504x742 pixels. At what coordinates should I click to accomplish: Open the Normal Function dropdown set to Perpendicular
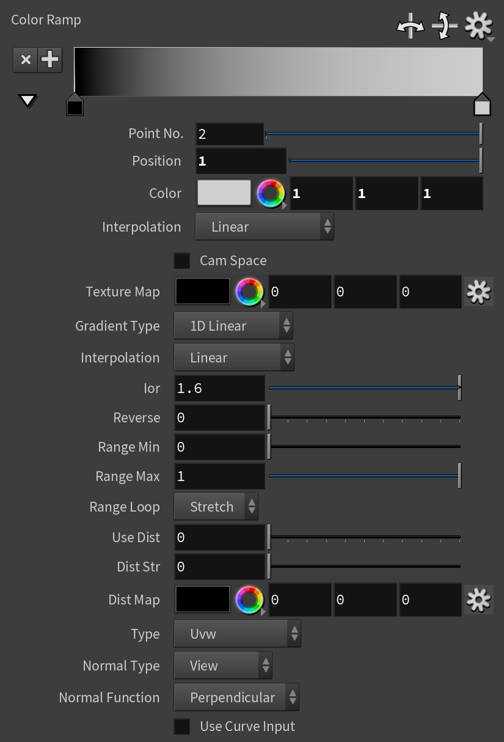point(236,697)
